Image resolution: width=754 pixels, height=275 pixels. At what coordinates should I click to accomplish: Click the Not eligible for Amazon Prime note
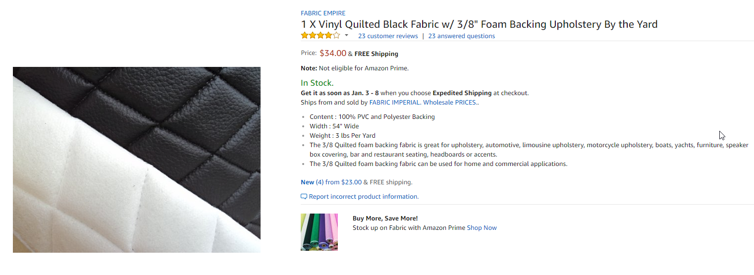[364, 68]
